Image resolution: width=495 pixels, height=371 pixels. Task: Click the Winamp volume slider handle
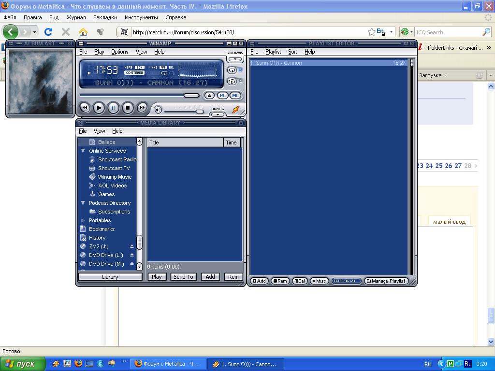point(199,112)
